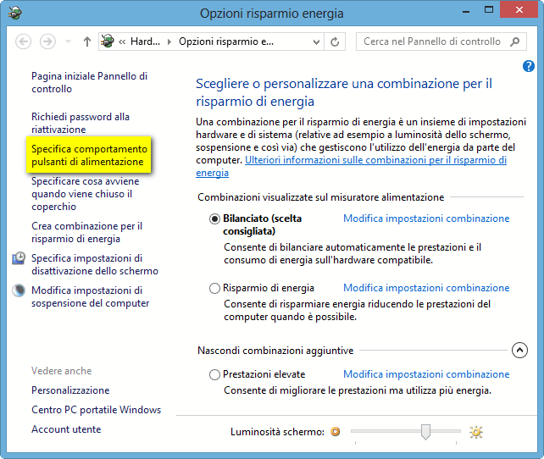Click the breadcrumb arrow after 'Hard...'
This screenshot has height=459, width=544.
point(169,42)
